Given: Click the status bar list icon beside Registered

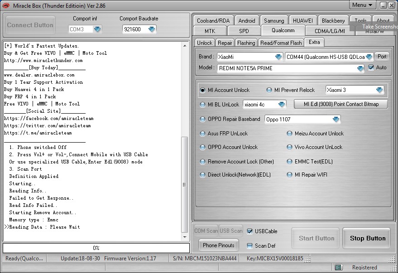Looking at the screenshot, I should pyautogui.click(x=338, y=268).
